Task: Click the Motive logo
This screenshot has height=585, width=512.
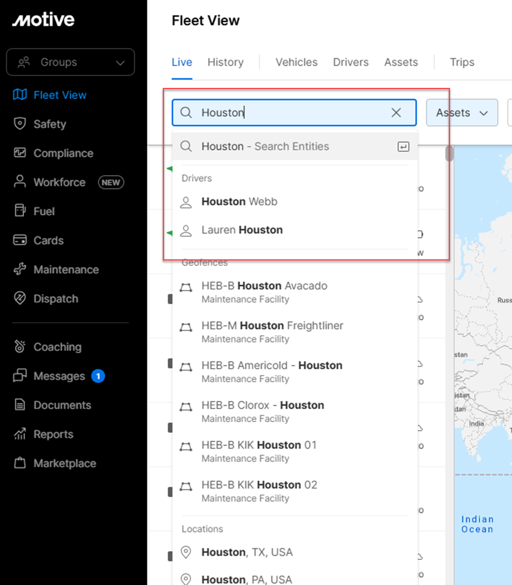Action: (x=43, y=20)
